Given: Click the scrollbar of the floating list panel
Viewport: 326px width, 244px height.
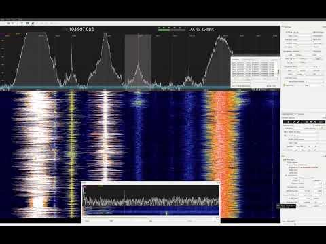Looking at the screenshot, I should tap(278, 71).
